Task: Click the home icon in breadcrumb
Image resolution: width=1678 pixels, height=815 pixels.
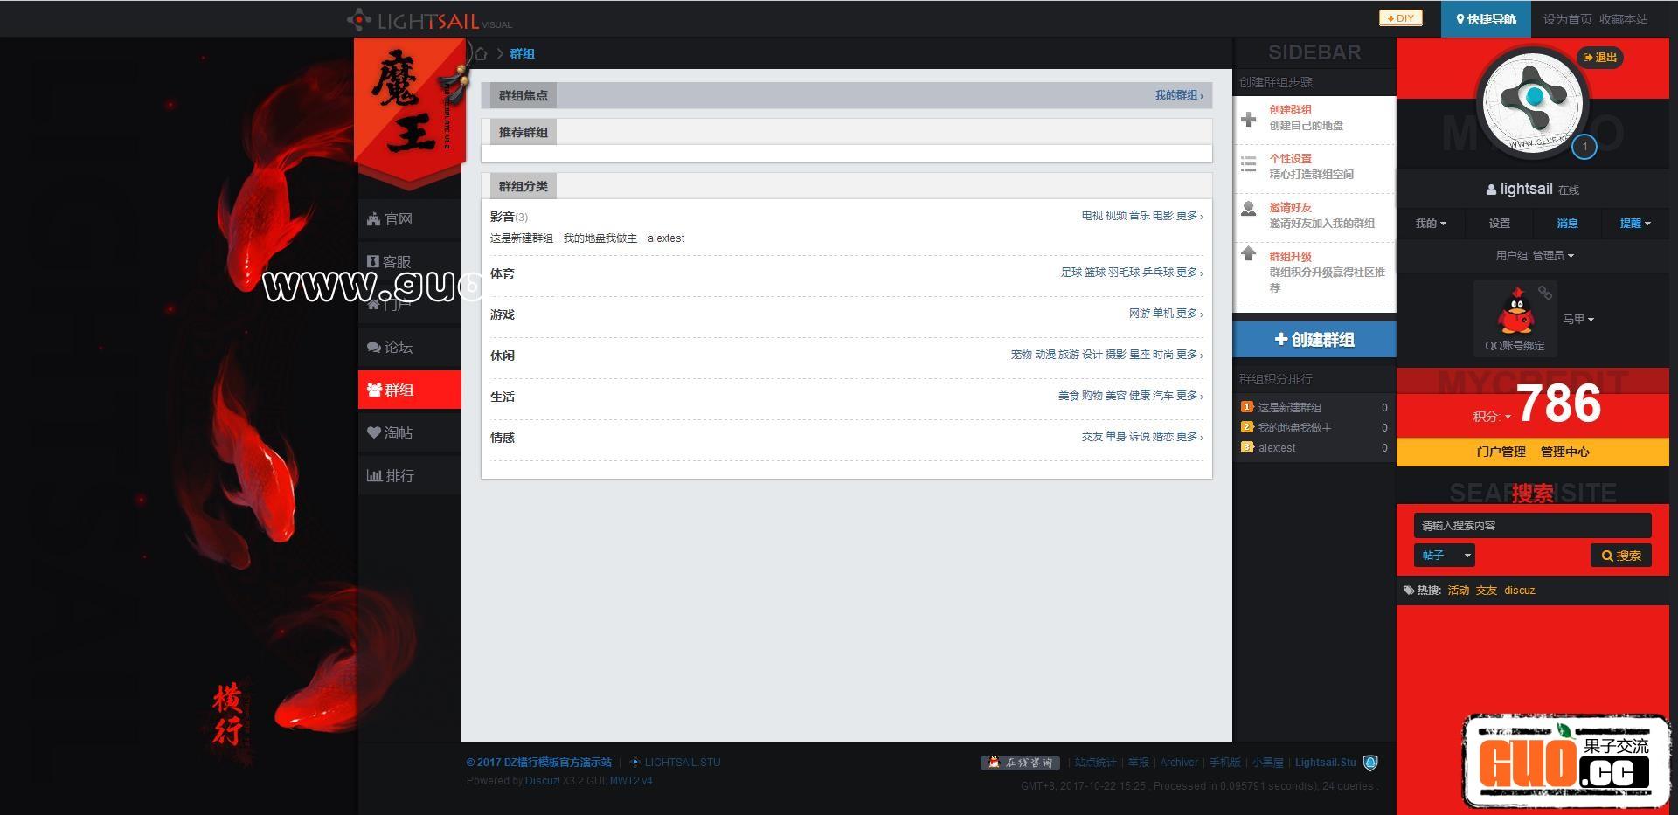Action: pos(481,54)
